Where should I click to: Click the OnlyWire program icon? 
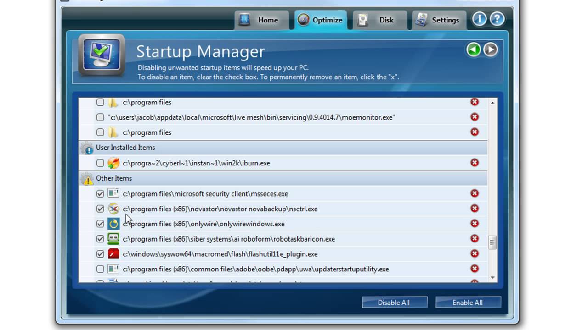click(x=113, y=224)
